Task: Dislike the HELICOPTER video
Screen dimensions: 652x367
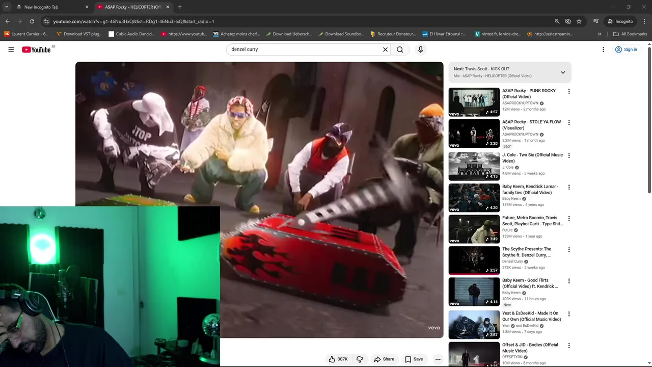Action: pyautogui.click(x=360, y=359)
